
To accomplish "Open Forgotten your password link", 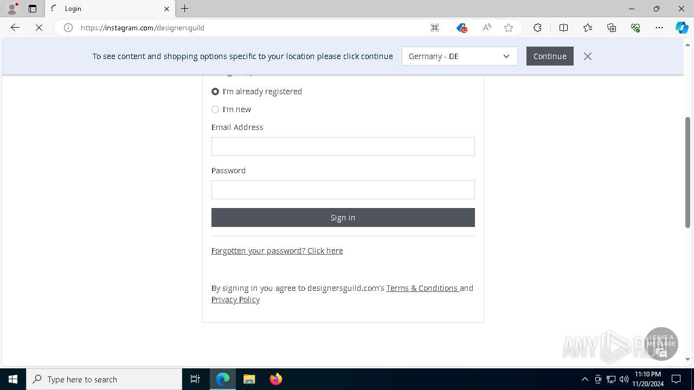I will click(x=277, y=251).
